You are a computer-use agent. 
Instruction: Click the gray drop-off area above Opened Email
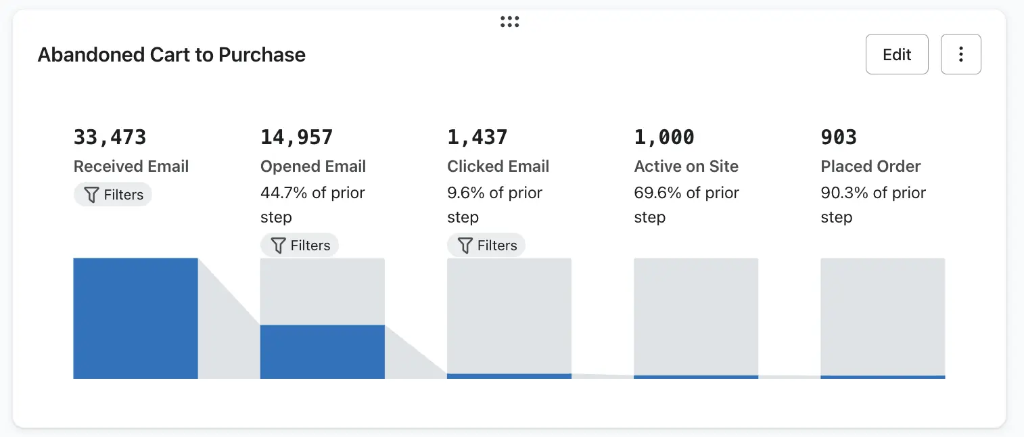pos(322,291)
